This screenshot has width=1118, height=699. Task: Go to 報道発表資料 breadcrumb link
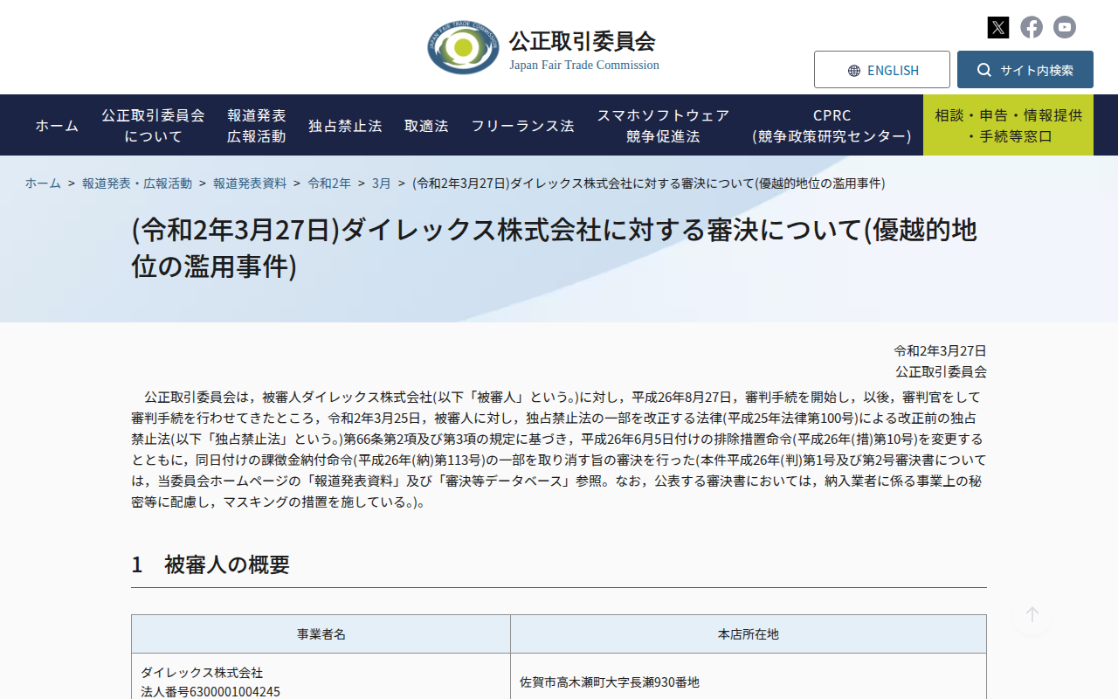[250, 183]
